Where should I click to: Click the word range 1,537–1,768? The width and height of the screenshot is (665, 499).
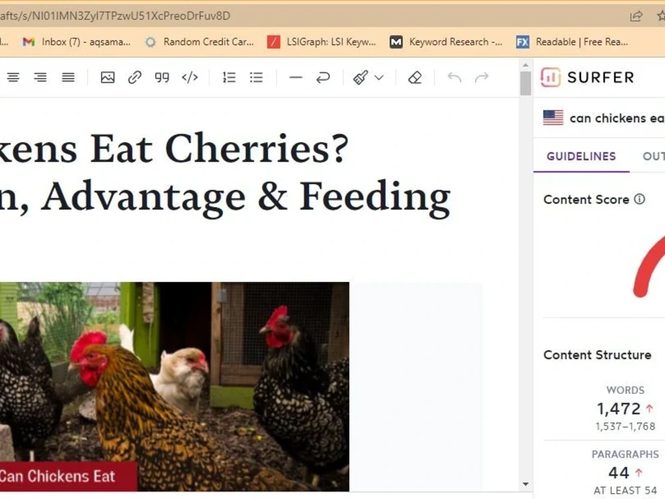click(625, 426)
